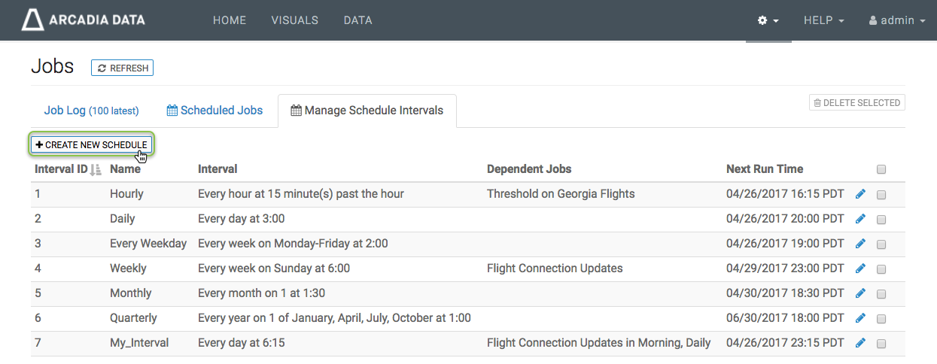Edit the Hourly interval pencil icon
The height and width of the screenshot is (364, 937).
tap(861, 194)
